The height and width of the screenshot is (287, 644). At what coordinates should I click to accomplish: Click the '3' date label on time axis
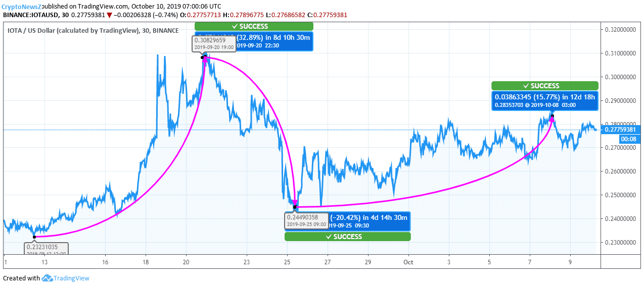pos(449,262)
